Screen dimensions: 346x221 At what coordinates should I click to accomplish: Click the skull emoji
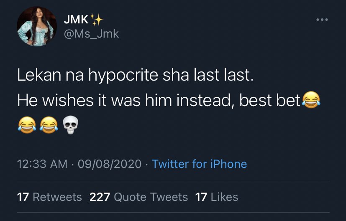pos(70,124)
